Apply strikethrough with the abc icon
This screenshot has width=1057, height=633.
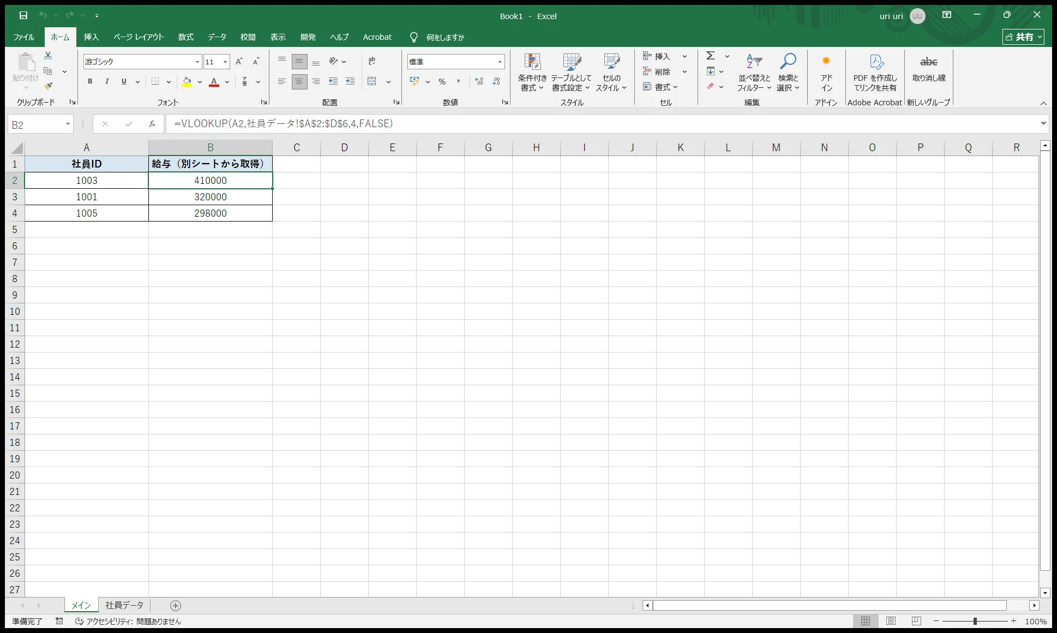pos(929,68)
